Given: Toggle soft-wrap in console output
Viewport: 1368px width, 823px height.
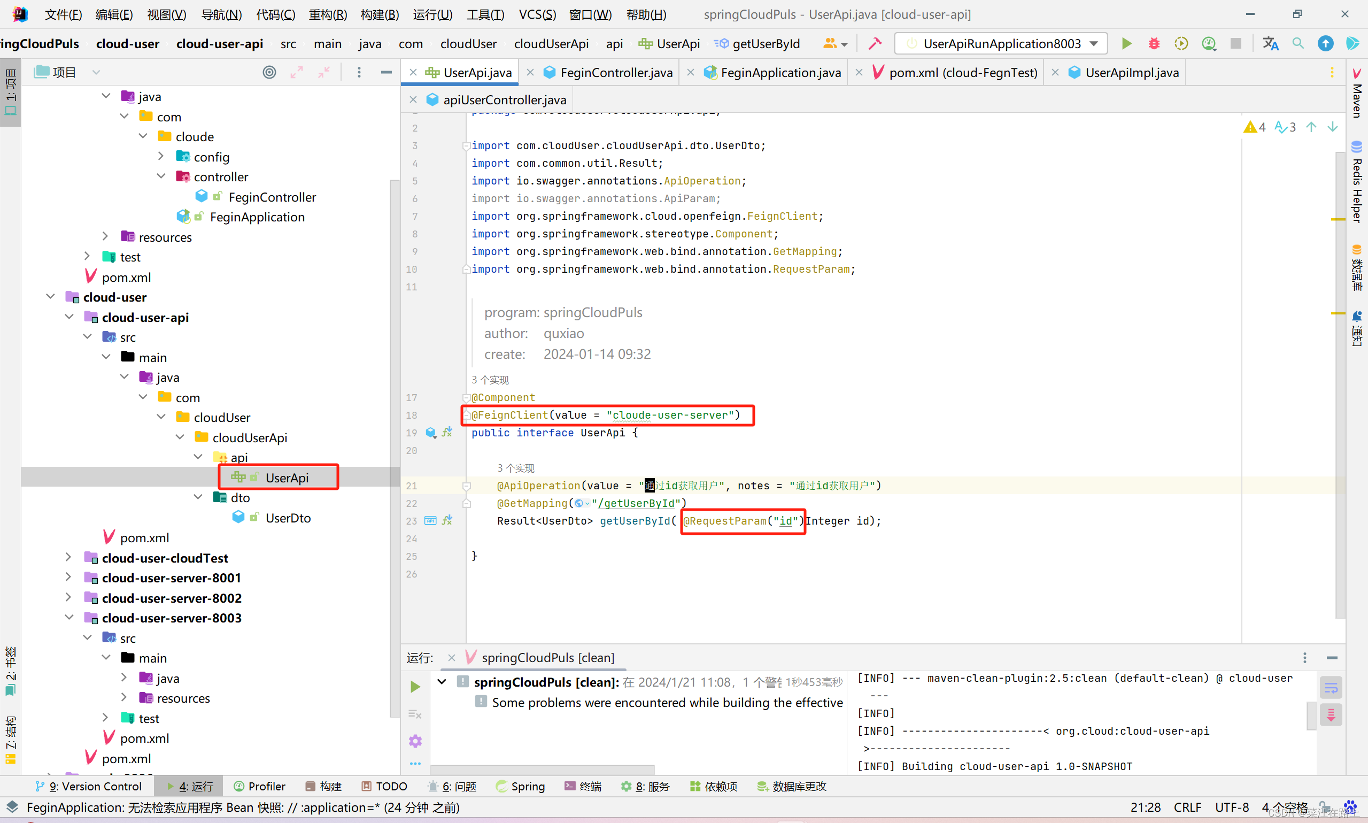Looking at the screenshot, I should coord(1331,687).
